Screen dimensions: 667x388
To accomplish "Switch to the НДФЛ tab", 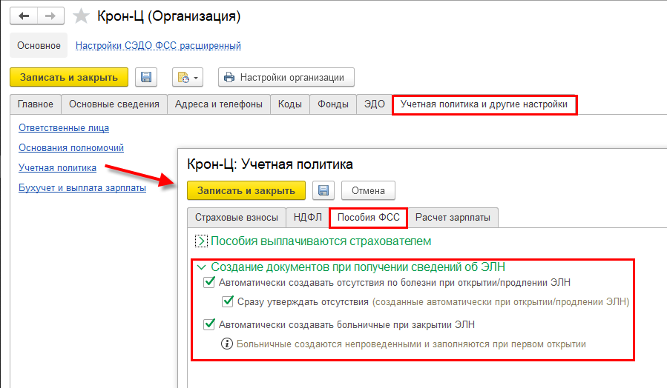I will [308, 218].
